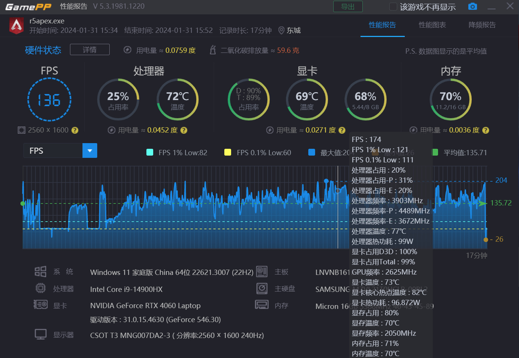Click the FPS 0.1% Low:60 legend label
The width and height of the screenshot is (519, 358).
(264, 153)
